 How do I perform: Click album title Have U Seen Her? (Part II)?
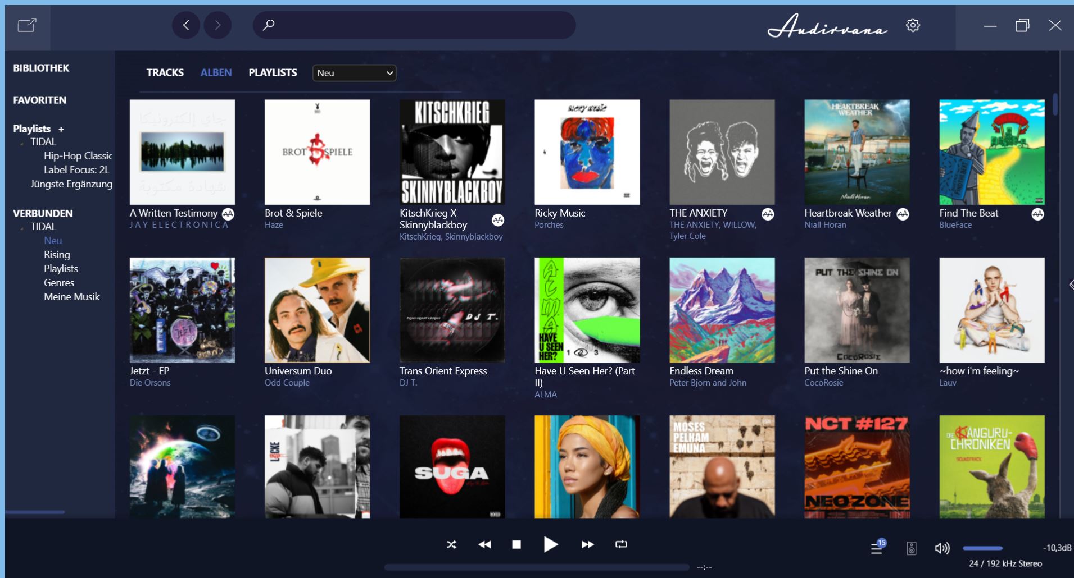pyautogui.click(x=585, y=377)
